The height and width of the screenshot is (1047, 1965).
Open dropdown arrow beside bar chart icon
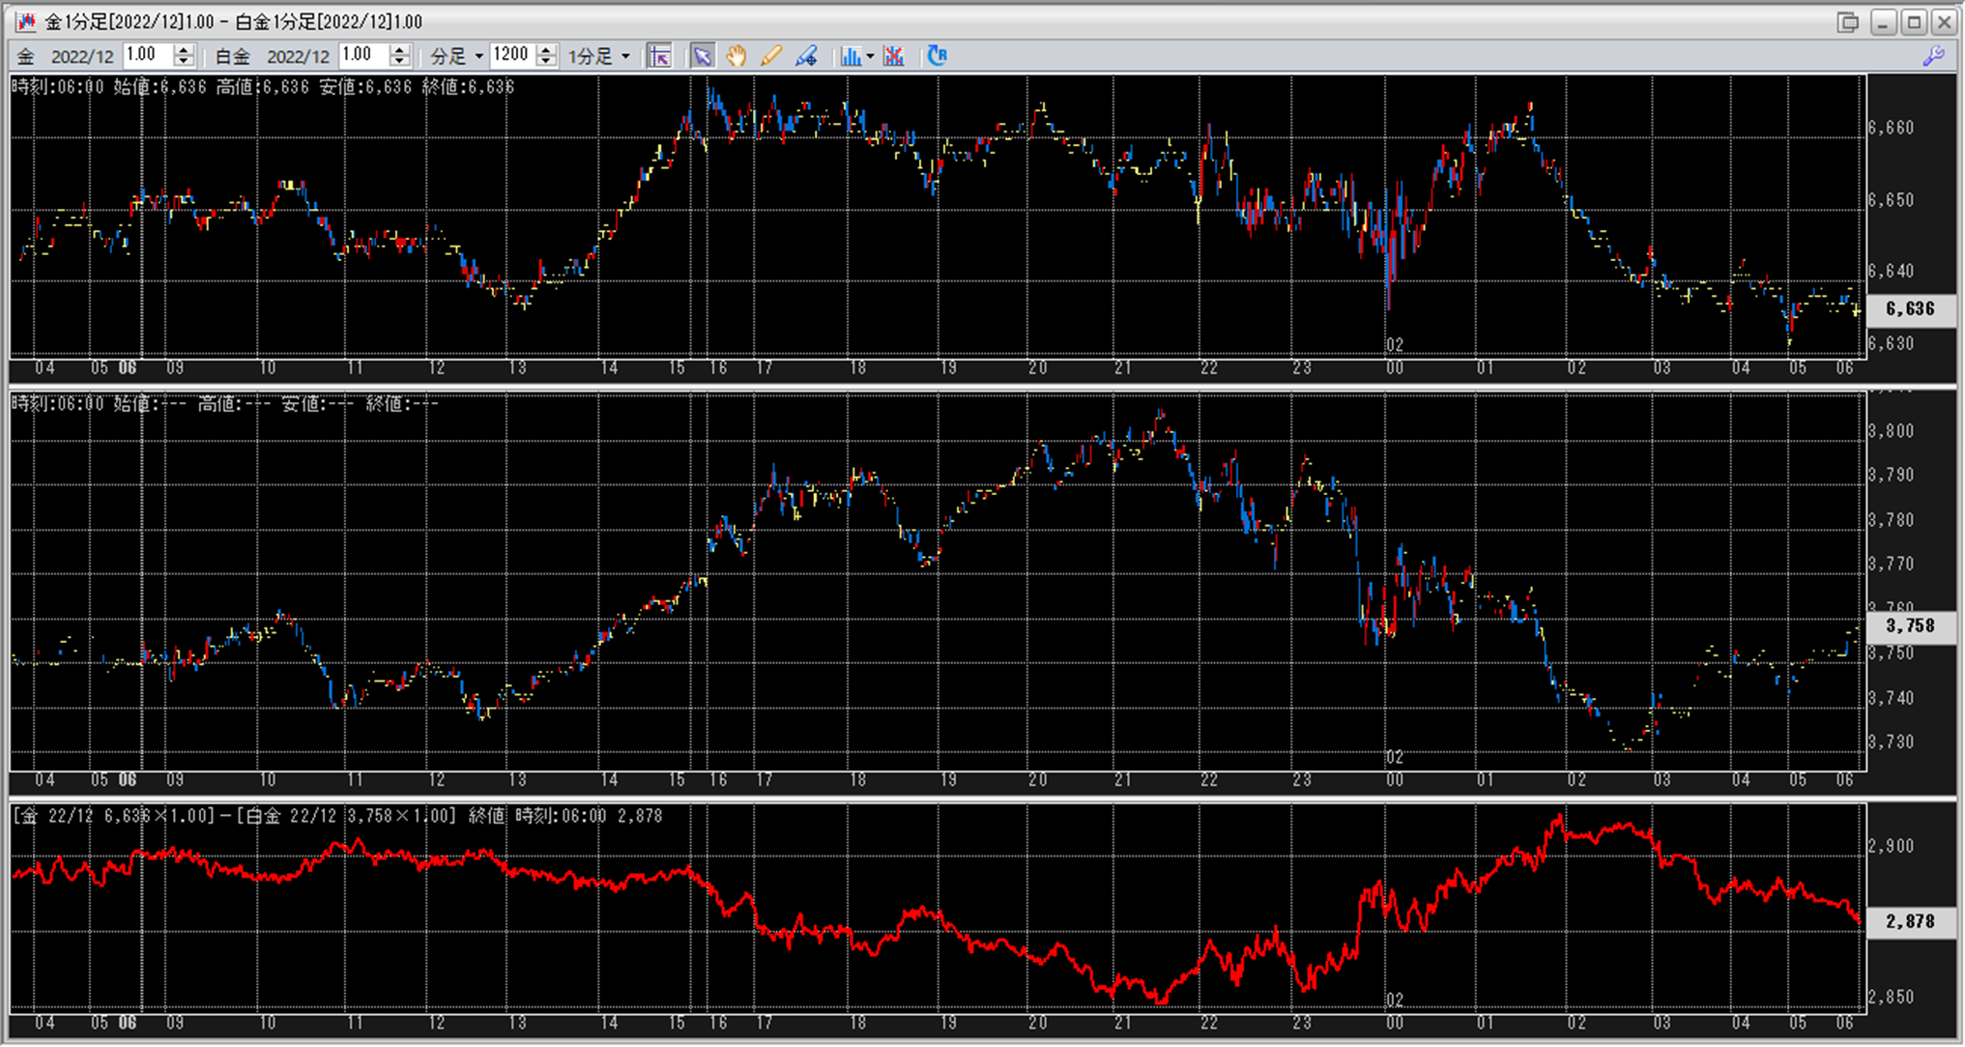pyautogui.click(x=870, y=56)
